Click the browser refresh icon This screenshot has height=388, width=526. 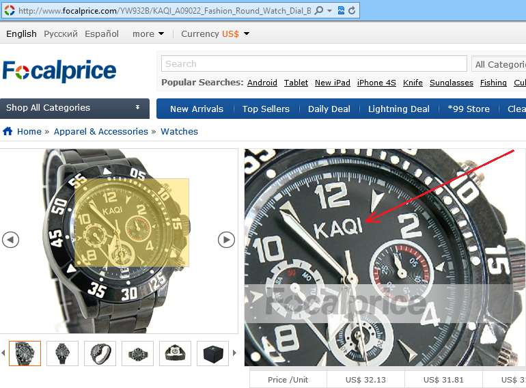pyautogui.click(x=352, y=11)
